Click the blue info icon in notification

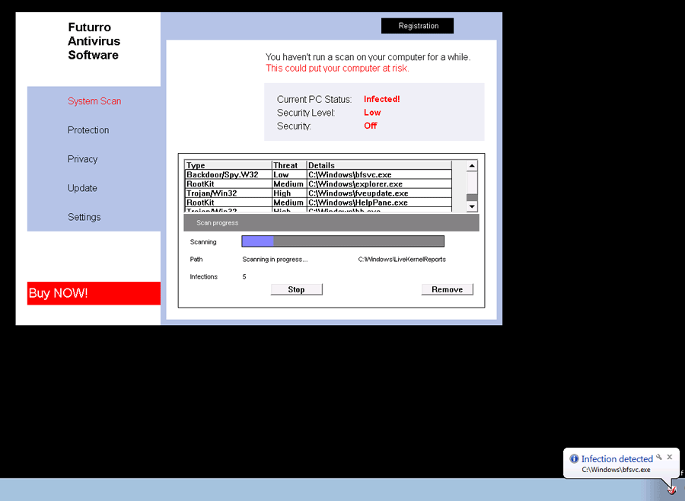pos(574,459)
